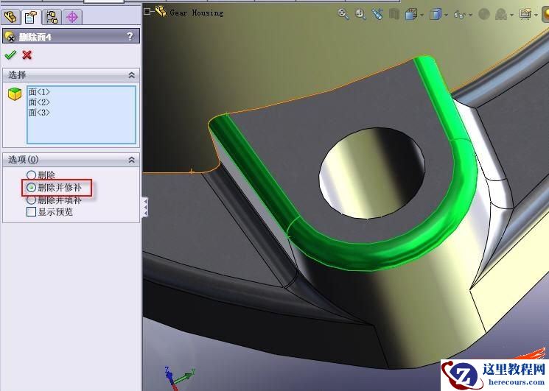This screenshot has height=391, width=549.
Task: Cancel the operation with red X
Action: [27, 55]
